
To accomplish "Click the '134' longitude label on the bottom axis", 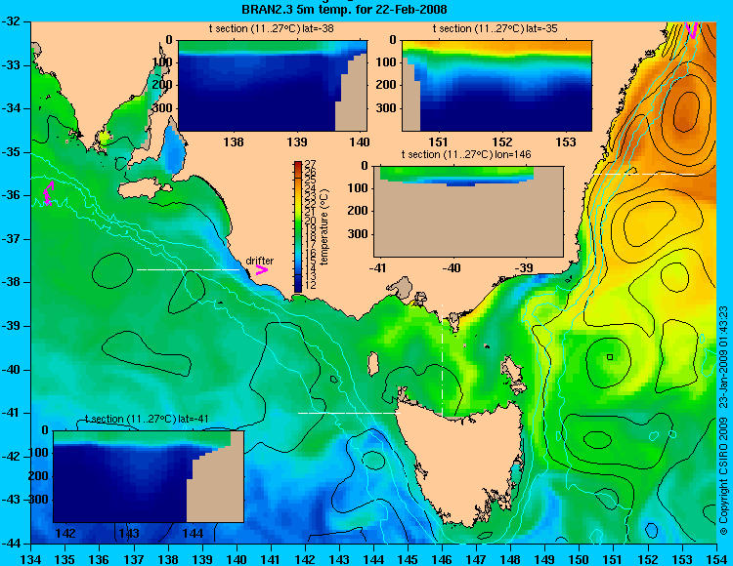I will [31, 559].
